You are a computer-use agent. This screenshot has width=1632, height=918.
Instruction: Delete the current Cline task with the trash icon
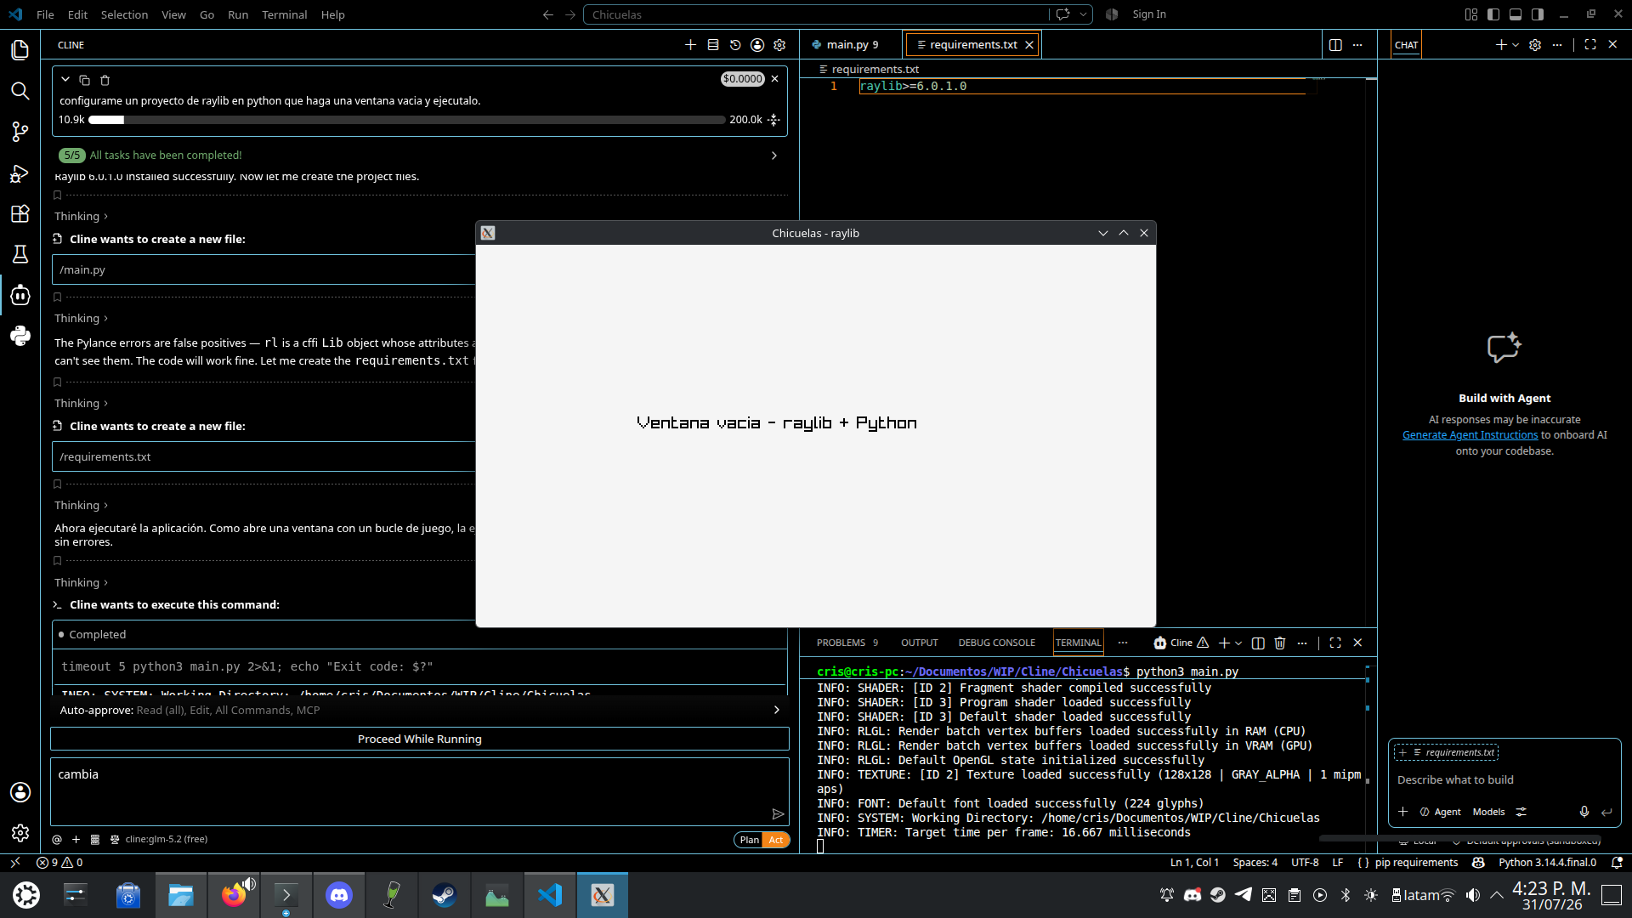pos(105,80)
